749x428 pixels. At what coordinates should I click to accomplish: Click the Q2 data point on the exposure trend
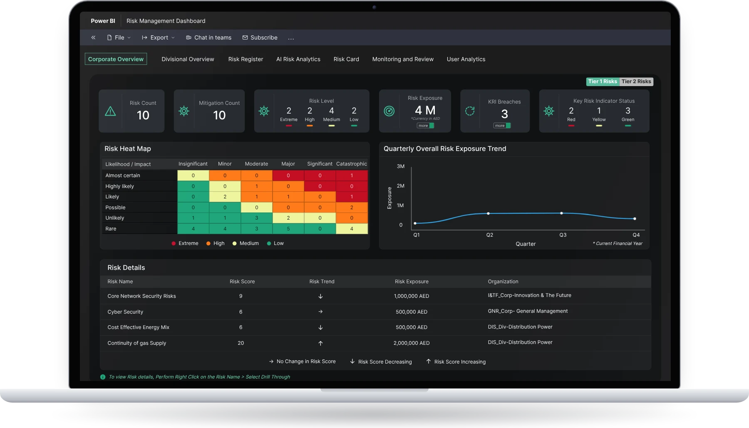click(488, 213)
